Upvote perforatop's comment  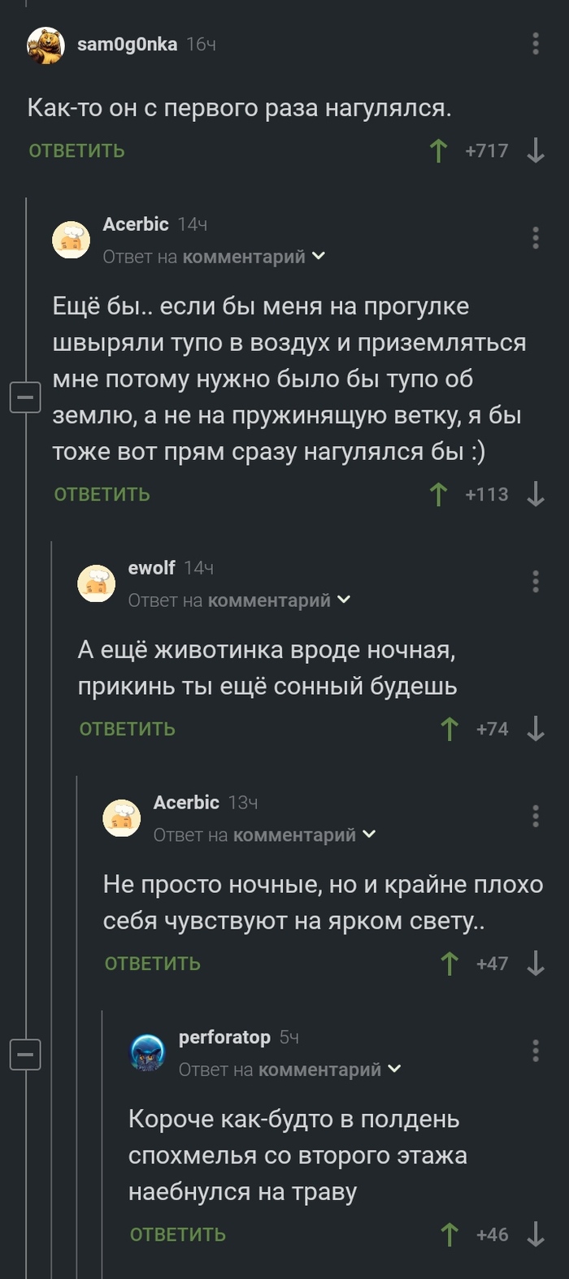(448, 1234)
